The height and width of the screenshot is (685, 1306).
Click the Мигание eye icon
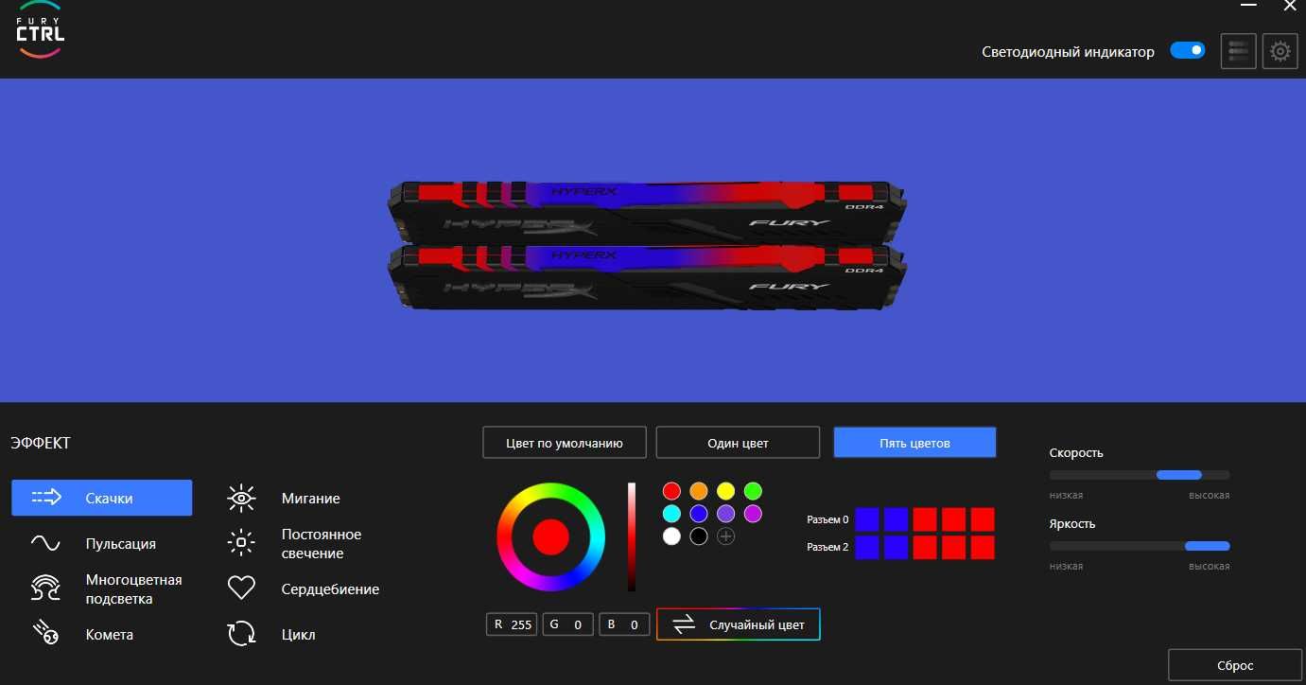[x=242, y=498]
